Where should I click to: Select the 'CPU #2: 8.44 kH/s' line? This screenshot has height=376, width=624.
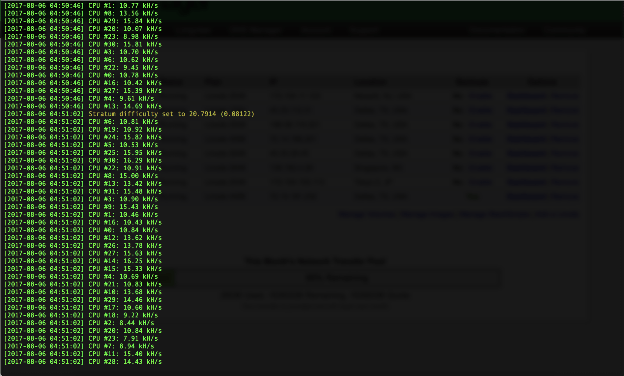pos(79,323)
